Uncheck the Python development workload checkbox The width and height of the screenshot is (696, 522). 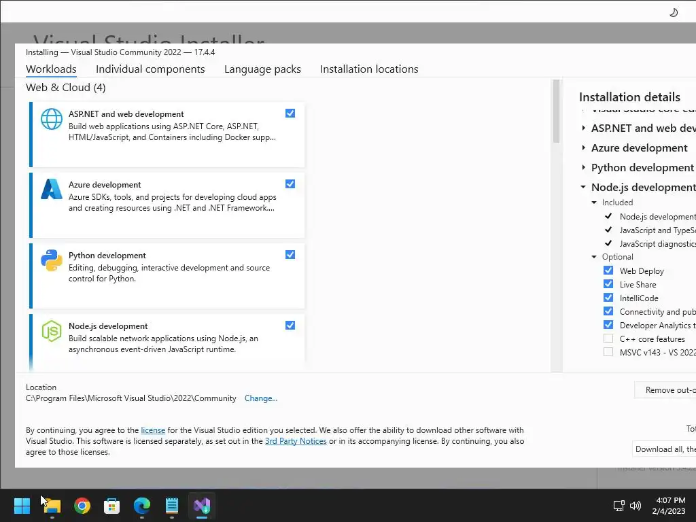pos(290,254)
